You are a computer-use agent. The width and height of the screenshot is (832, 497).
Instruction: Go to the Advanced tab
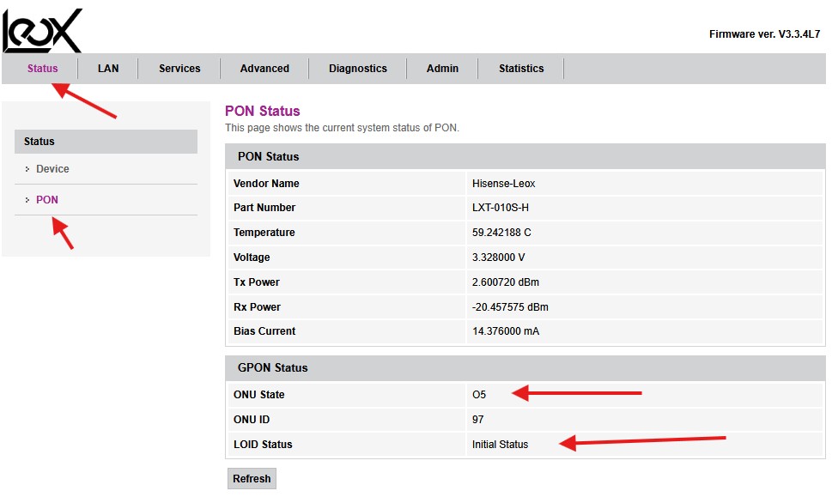click(264, 69)
